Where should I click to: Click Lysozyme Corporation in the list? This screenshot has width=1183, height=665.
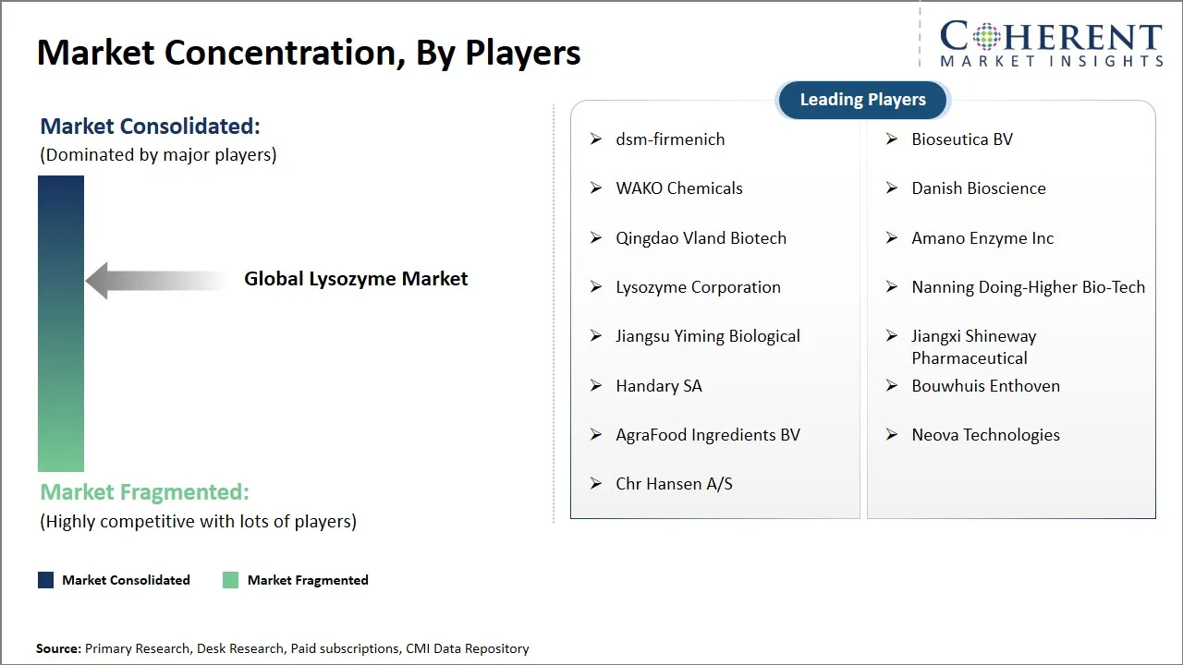click(x=698, y=287)
